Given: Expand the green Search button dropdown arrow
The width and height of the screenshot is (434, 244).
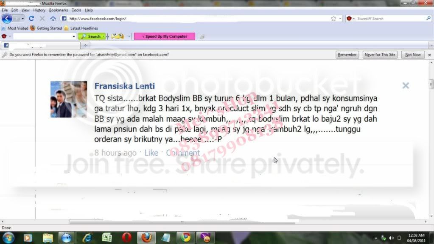Looking at the screenshot, I should pyautogui.click(x=104, y=36).
